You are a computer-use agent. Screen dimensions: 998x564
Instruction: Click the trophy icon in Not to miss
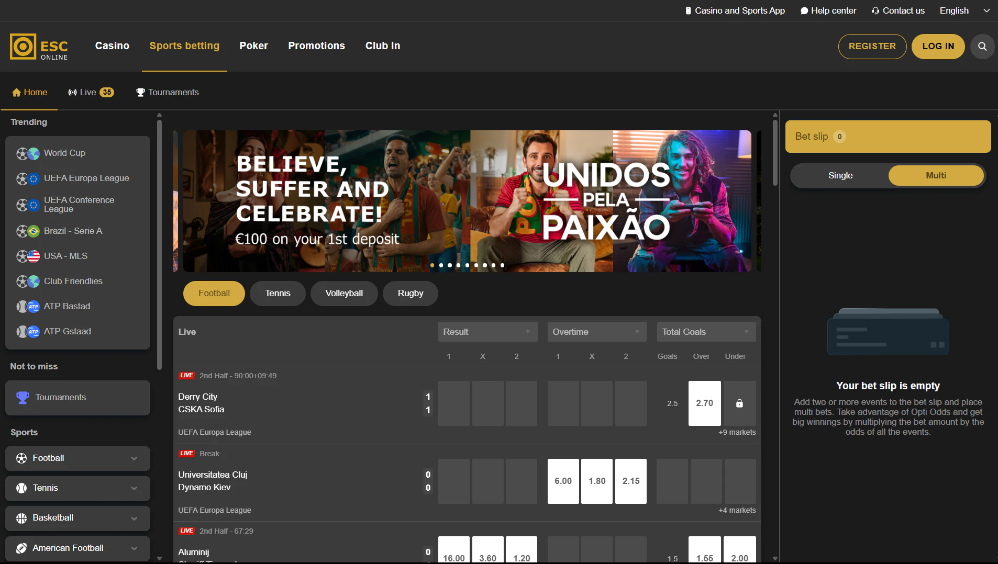point(23,398)
